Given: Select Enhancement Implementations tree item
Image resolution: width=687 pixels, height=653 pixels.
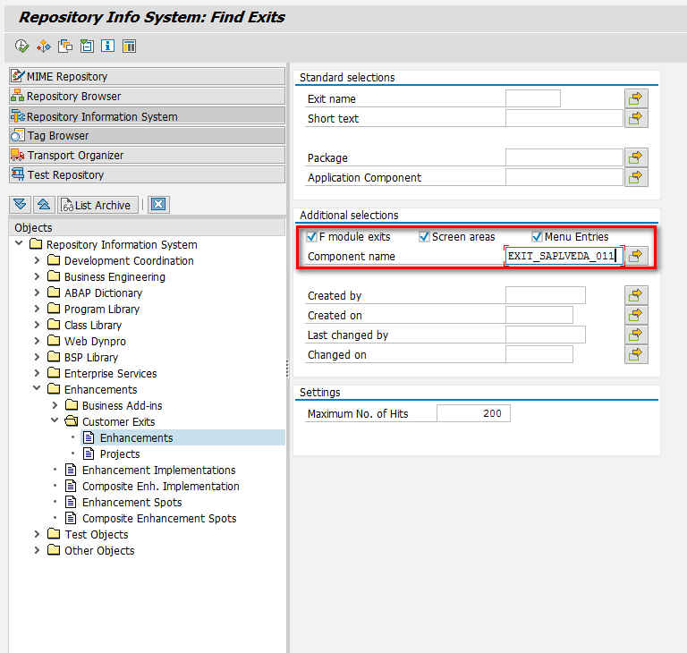Looking at the screenshot, I should (158, 470).
